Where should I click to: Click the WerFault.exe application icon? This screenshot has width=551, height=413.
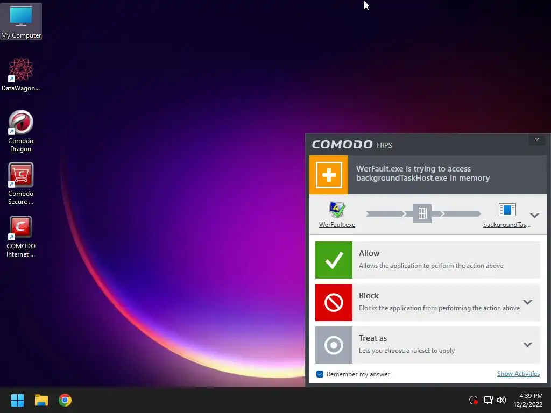pyautogui.click(x=337, y=210)
